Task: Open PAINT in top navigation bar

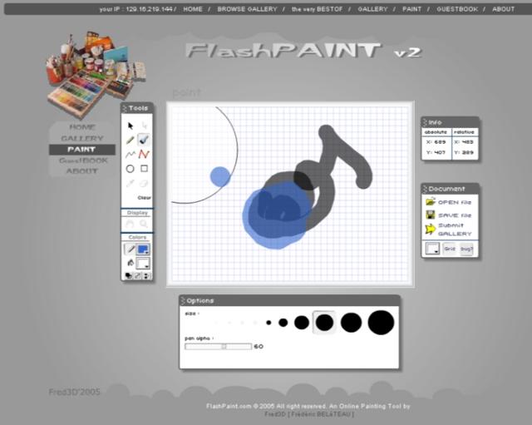Action: (x=412, y=9)
